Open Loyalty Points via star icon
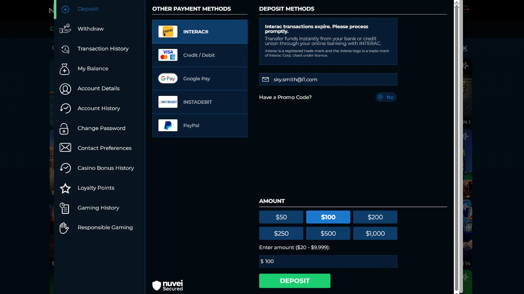 click(65, 188)
